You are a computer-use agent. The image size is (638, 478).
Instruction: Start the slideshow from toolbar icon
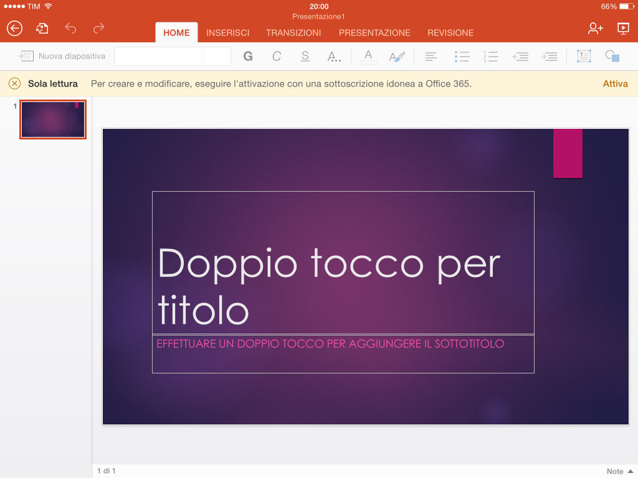click(623, 29)
